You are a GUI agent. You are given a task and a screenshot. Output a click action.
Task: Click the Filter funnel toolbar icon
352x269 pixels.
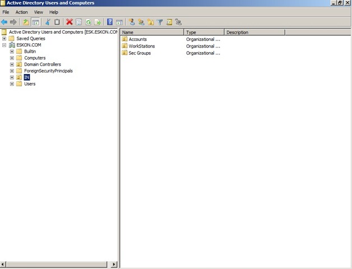160,22
